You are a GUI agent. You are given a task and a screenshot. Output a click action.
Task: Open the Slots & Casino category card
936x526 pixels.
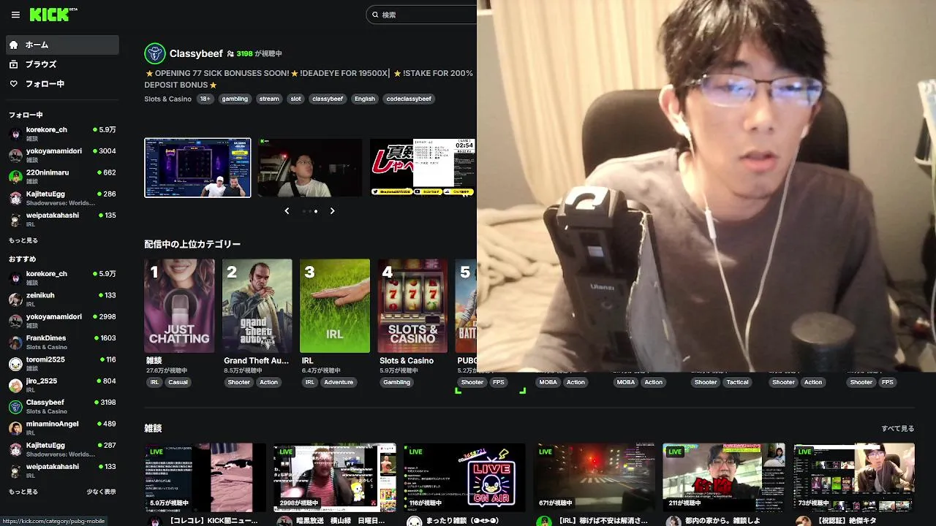tap(412, 305)
